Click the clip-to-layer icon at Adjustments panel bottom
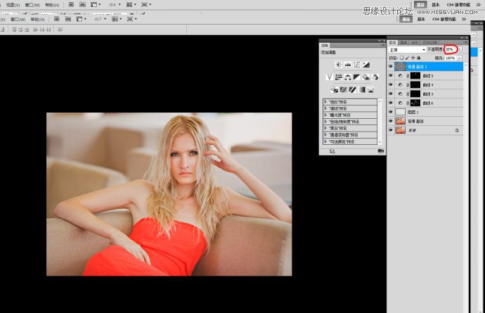 pos(381,151)
